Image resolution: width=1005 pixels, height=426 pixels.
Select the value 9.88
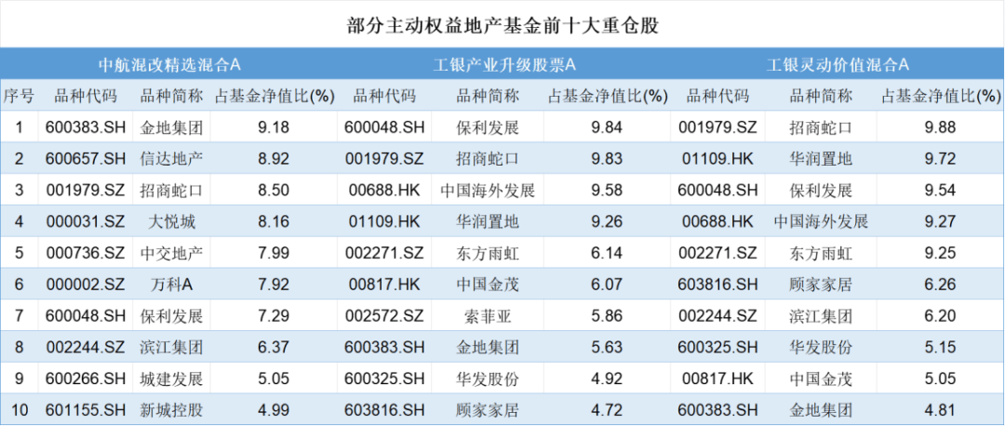coord(940,127)
